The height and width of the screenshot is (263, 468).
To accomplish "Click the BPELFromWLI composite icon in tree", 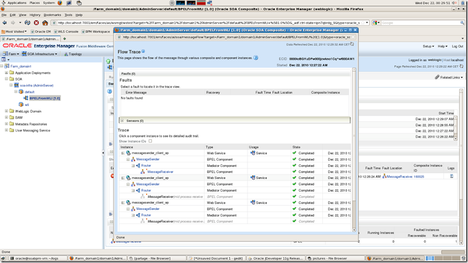I will 26,98.
